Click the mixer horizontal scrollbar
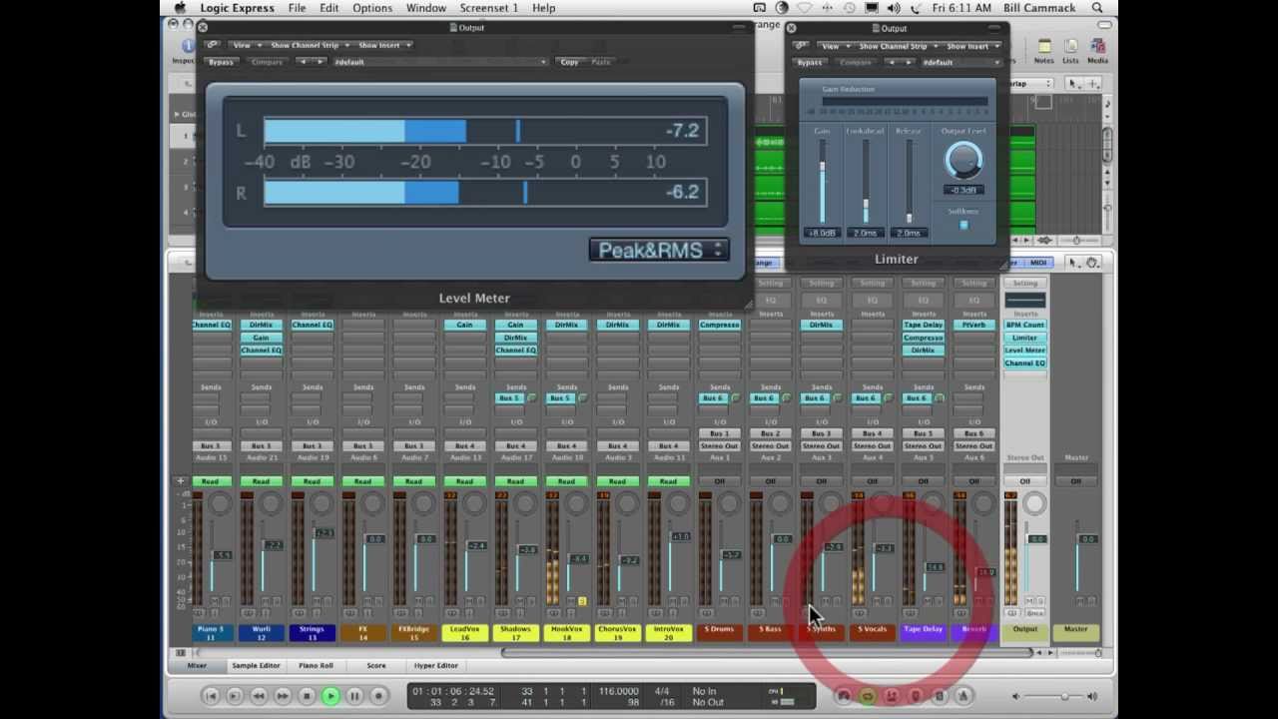The image size is (1278, 719). coord(766,652)
